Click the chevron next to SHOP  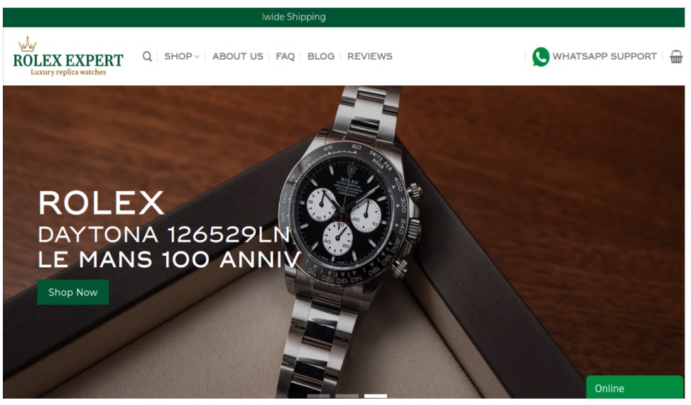point(197,57)
